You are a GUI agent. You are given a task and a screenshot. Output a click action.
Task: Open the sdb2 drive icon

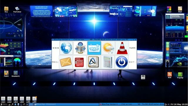[22, 100]
